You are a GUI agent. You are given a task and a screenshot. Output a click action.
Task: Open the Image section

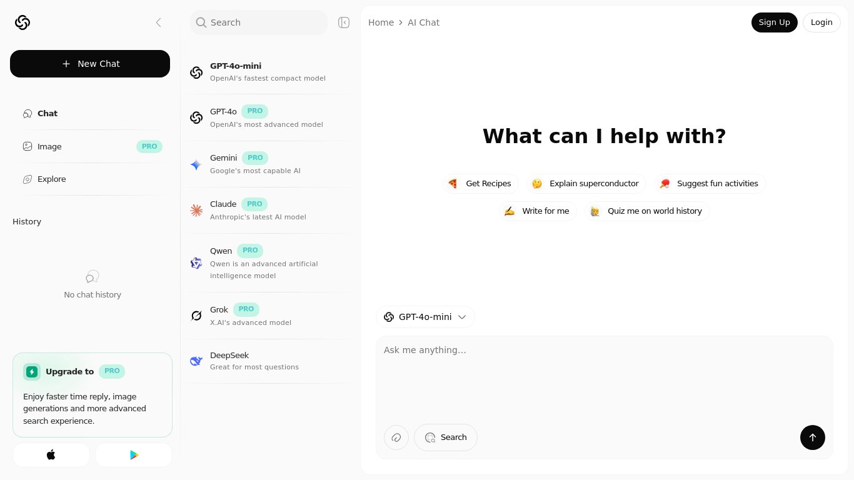(91, 146)
